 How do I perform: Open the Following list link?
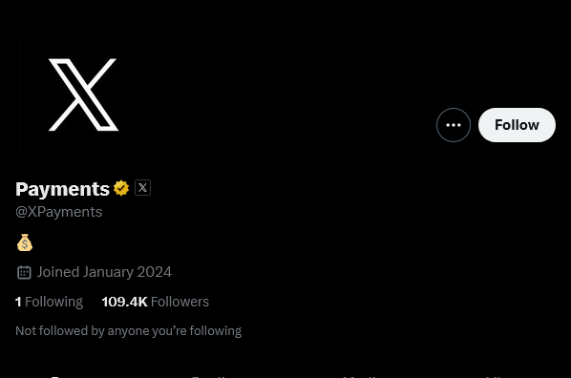point(49,302)
